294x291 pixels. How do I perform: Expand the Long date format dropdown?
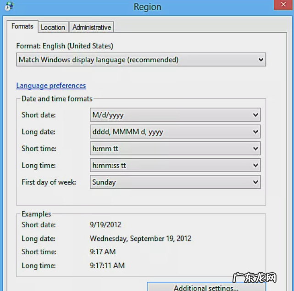click(175, 132)
